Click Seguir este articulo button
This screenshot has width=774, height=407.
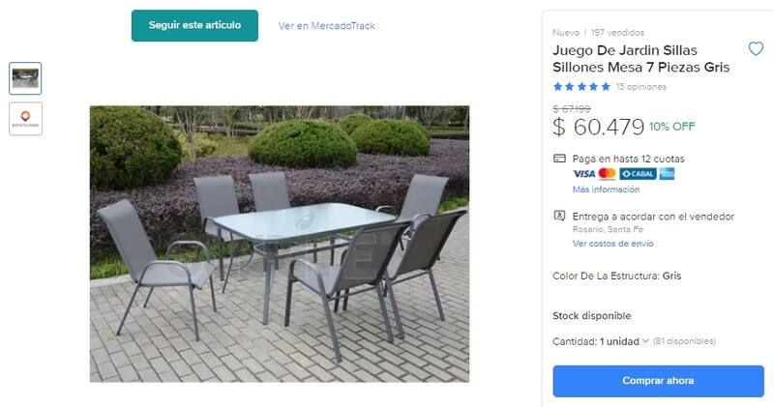194,25
